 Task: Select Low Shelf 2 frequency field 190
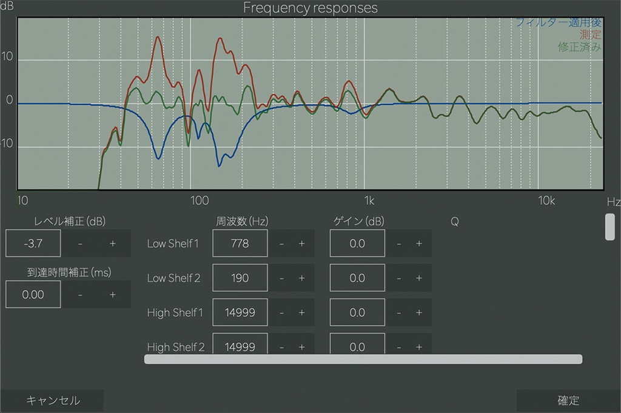(x=240, y=278)
